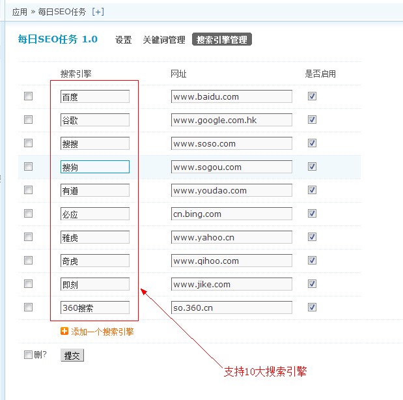Click the 每日SEO任务 breadcrumb link

pos(62,12)
